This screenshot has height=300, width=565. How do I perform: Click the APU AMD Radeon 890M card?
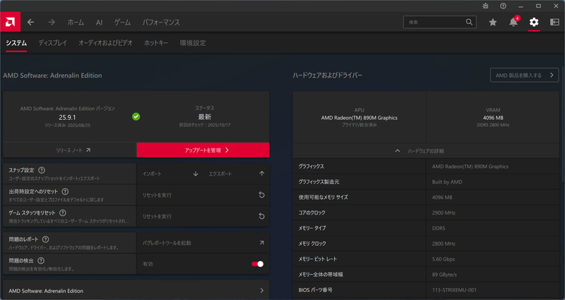pyautogui.click(x=359, y=117)
